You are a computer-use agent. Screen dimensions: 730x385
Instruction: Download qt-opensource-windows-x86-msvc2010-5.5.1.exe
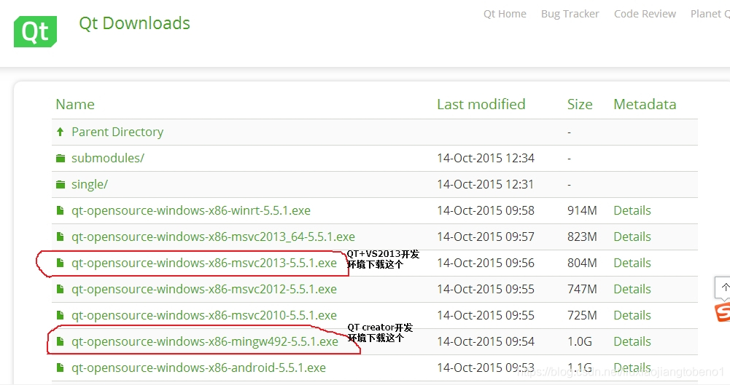204,315
